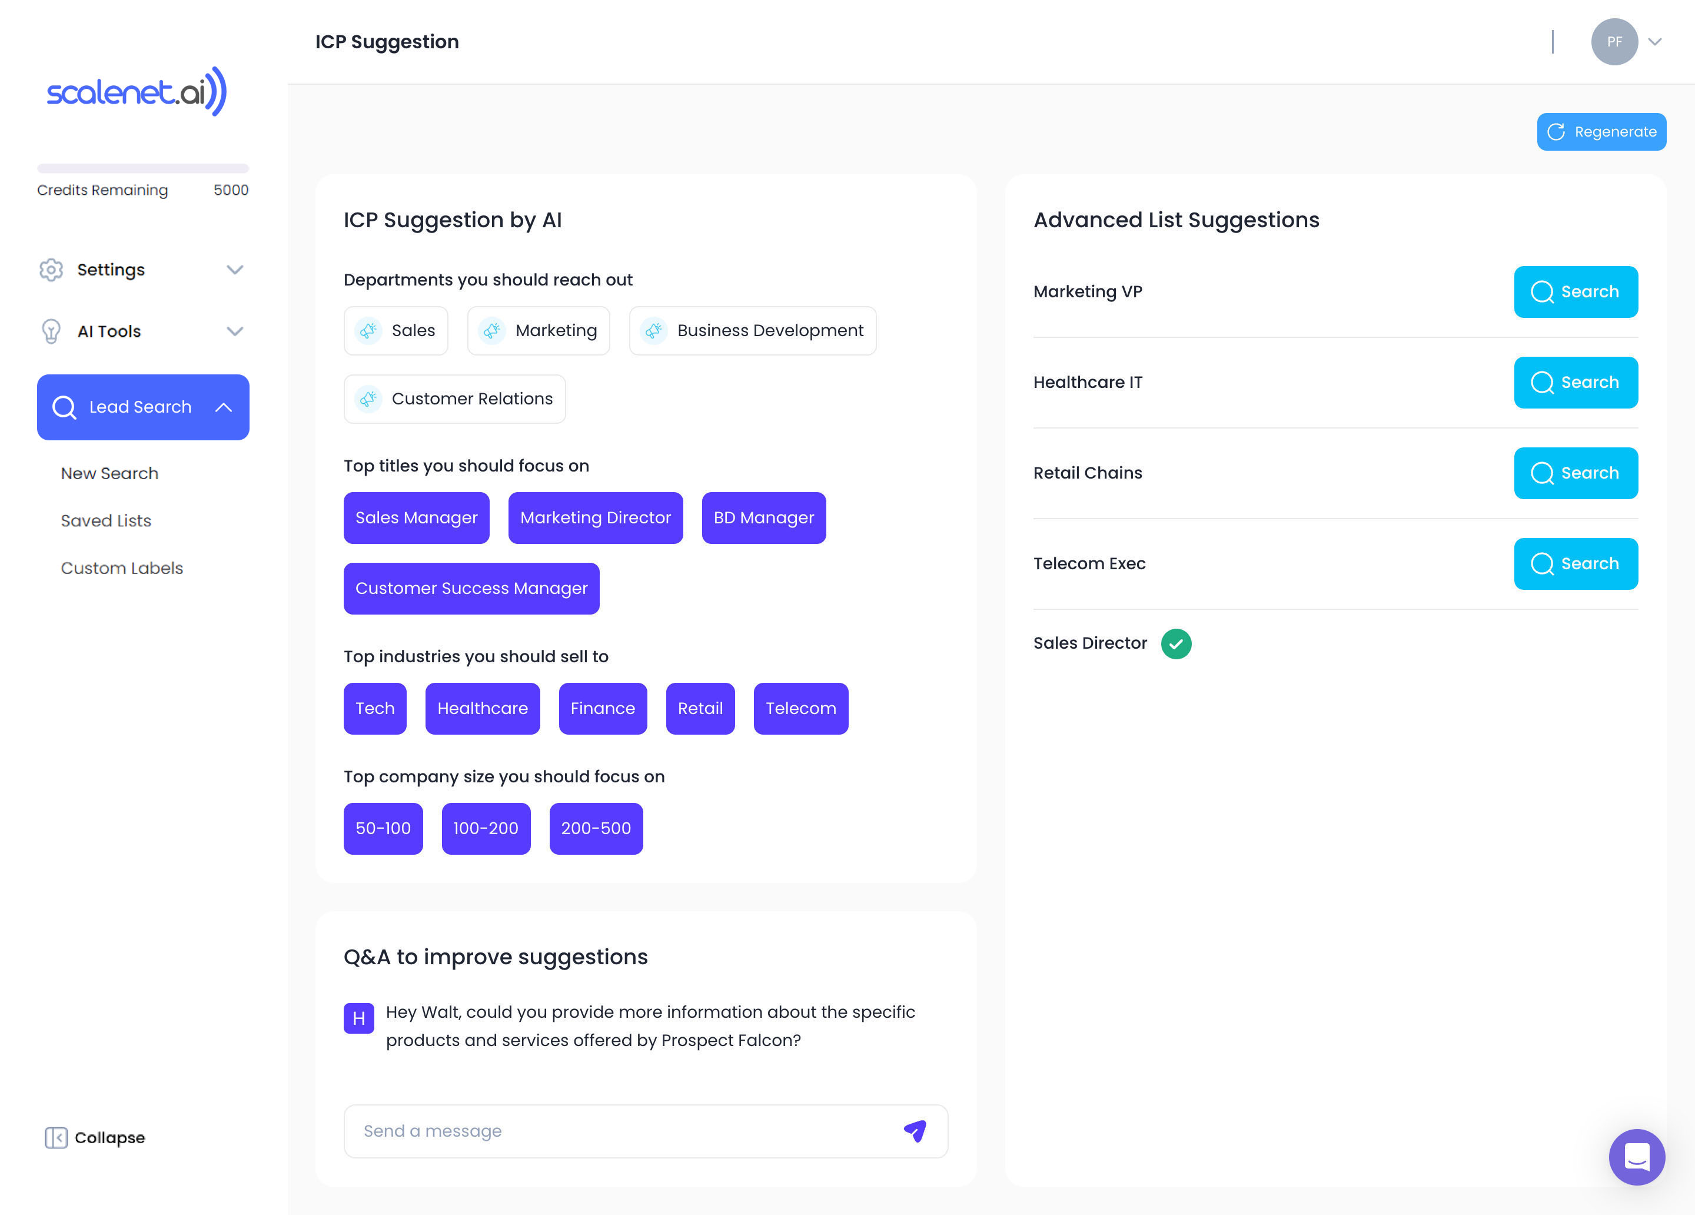Screen dimensions: 1695x1215
Task: Click the Collapse sidebar icon
Action: point(56,1137)
